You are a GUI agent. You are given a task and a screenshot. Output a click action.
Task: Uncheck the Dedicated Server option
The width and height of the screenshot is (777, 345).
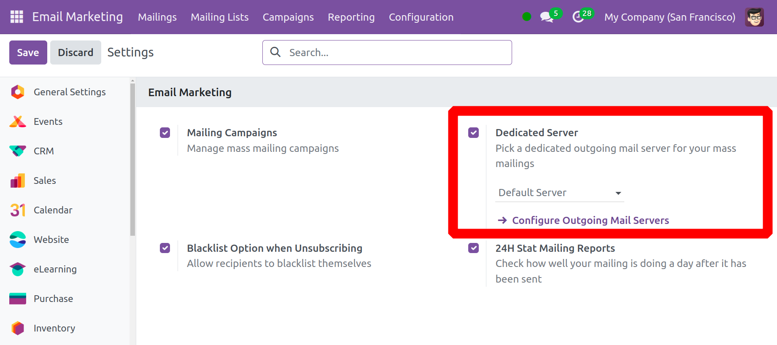click(x=473, y=133)
